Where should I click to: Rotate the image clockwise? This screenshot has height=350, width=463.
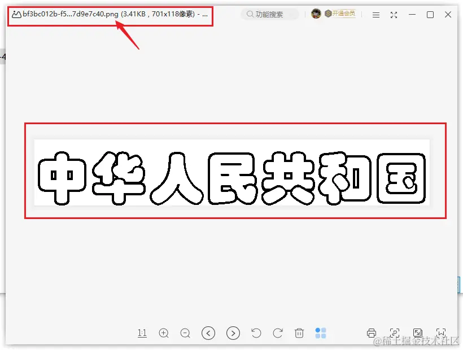tap(277, 333)
